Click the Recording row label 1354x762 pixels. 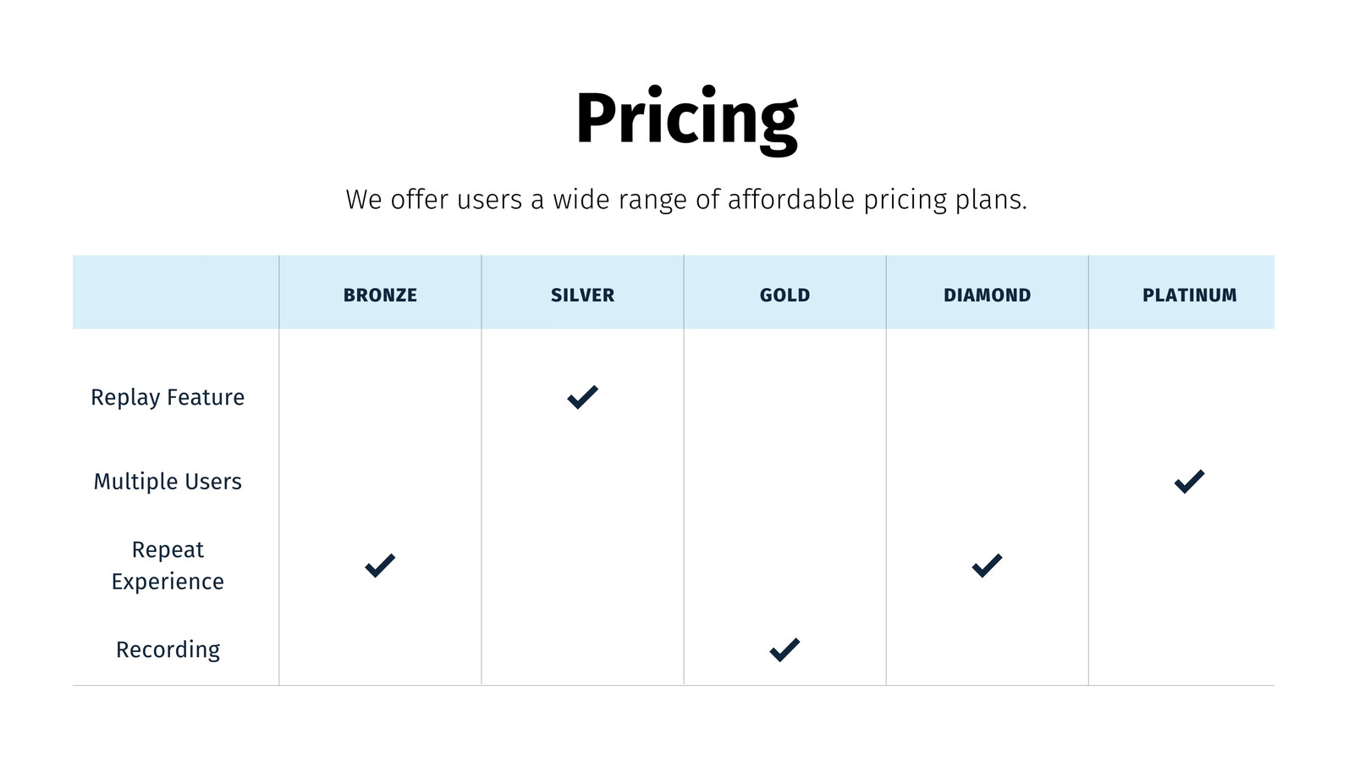pyautogui.click(x=168, y=649)
